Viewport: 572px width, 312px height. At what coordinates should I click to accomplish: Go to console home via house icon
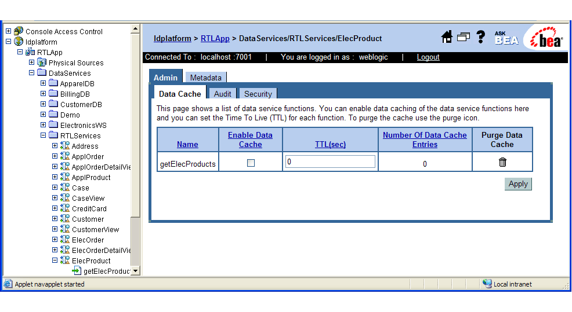pyautogui.click(x=447, y=37)
